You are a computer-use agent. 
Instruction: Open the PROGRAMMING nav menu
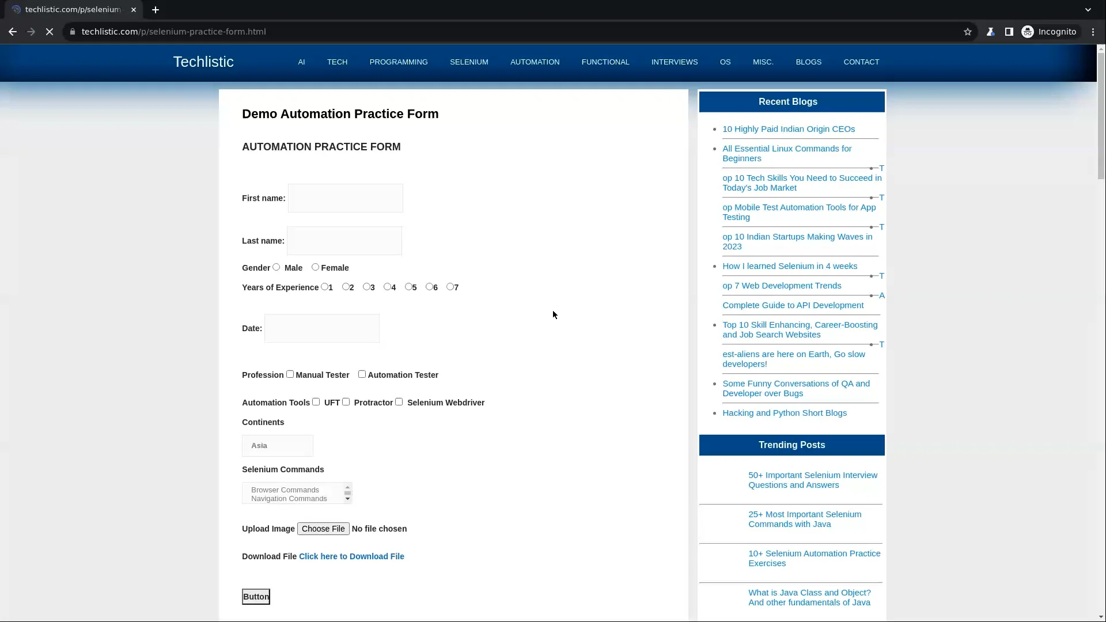click(399, 62)
